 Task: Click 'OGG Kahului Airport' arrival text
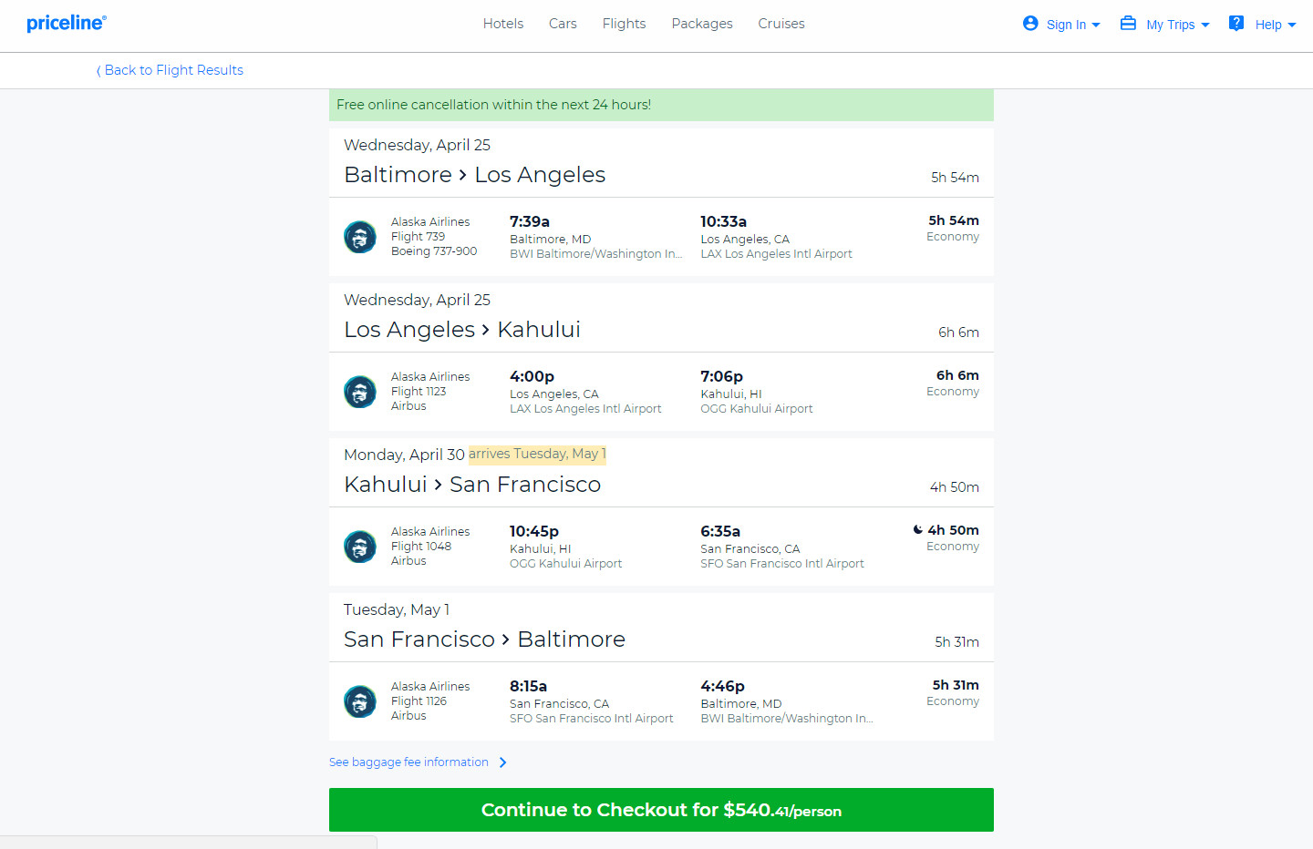[756, 409]
